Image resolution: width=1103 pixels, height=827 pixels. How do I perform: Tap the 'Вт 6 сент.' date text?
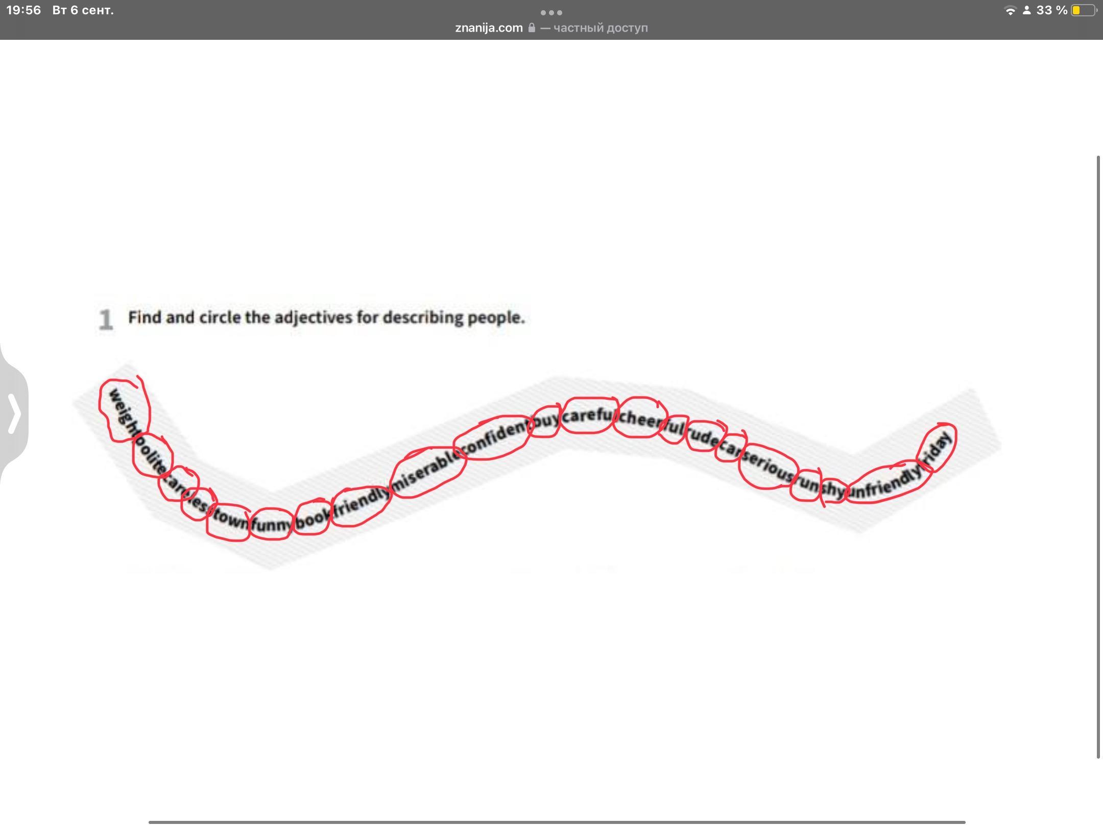83,10
